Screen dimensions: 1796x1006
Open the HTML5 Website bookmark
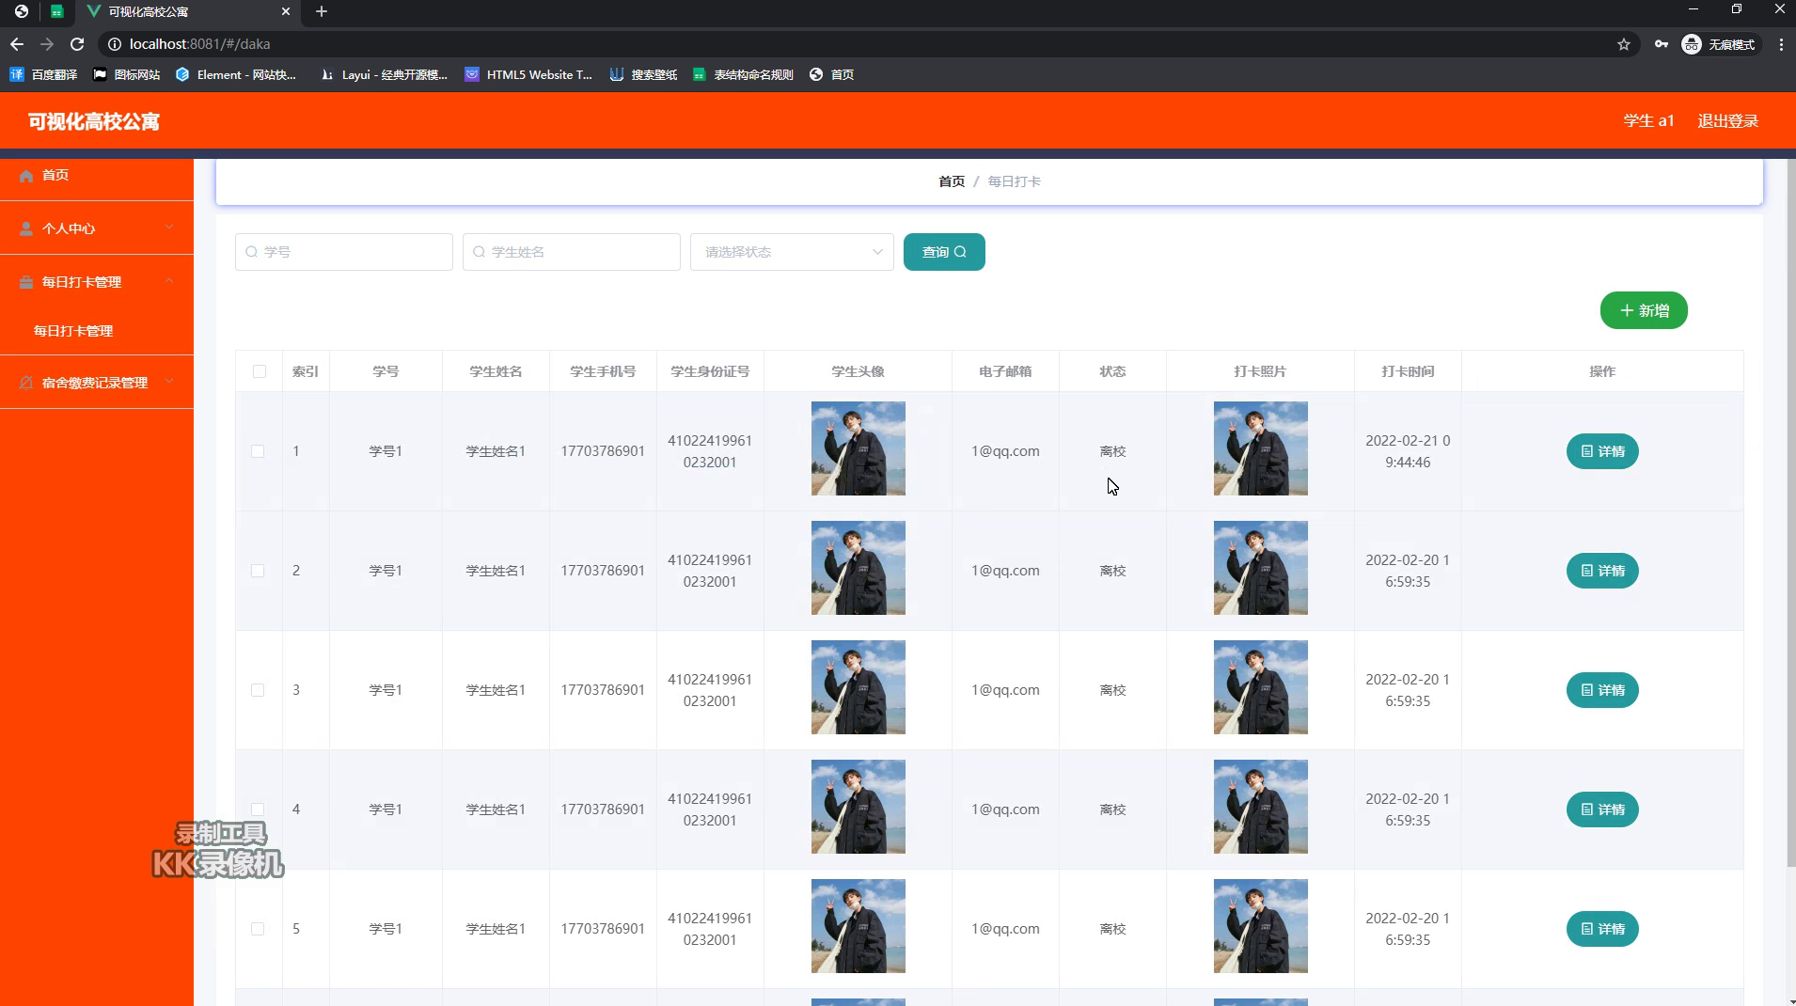pyautogui.click(x=528, y=74)
